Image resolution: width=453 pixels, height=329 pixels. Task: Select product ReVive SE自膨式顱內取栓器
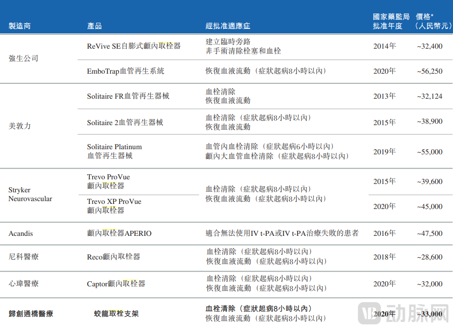click(134, 46)
